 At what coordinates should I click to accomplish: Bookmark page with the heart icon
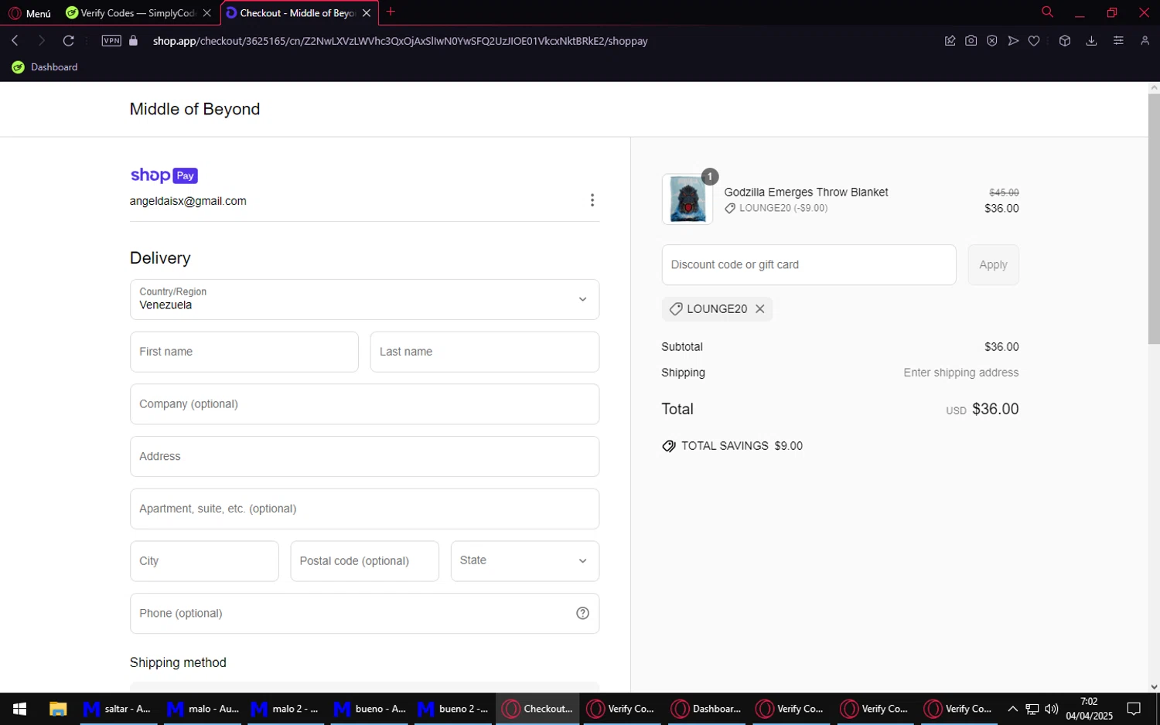[x=1034, y=41]
